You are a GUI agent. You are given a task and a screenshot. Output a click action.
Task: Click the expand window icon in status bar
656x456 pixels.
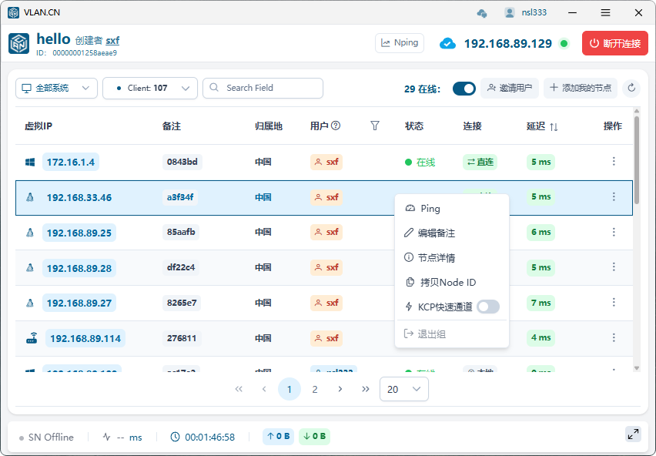(633, 434)
